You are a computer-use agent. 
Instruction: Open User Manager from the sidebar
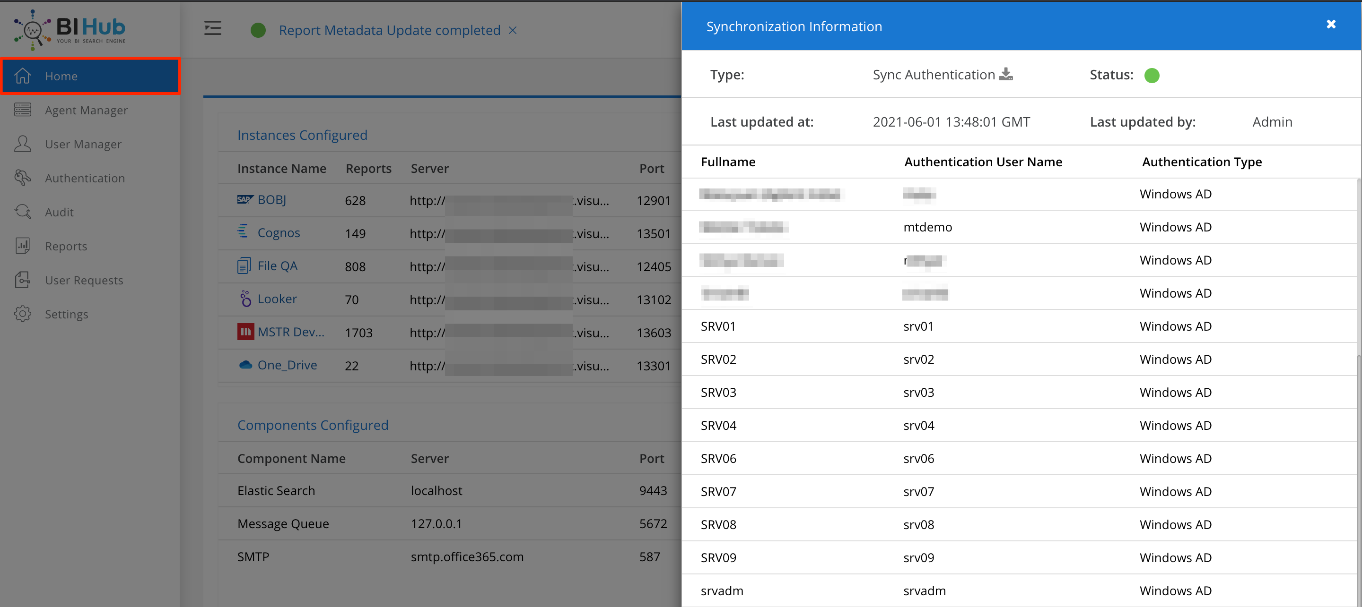[83, 144]
